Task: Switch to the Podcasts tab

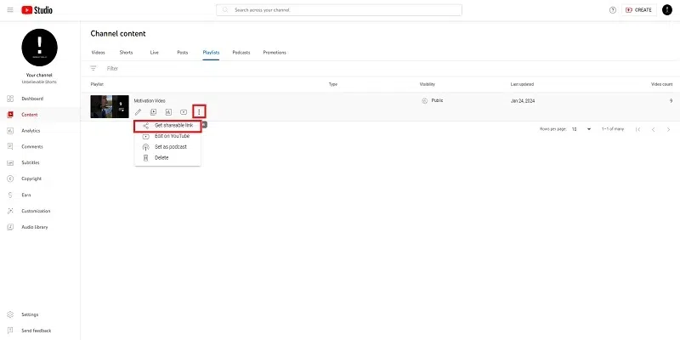Action: pos(241,53)
